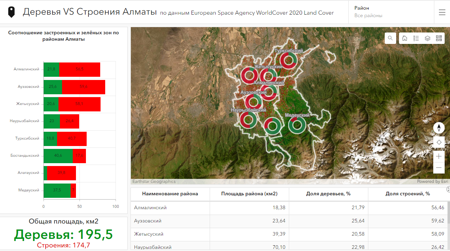Click red bar segment for Ауэзовский
Viewport: 450px width, 251px height.
[83, 87]
